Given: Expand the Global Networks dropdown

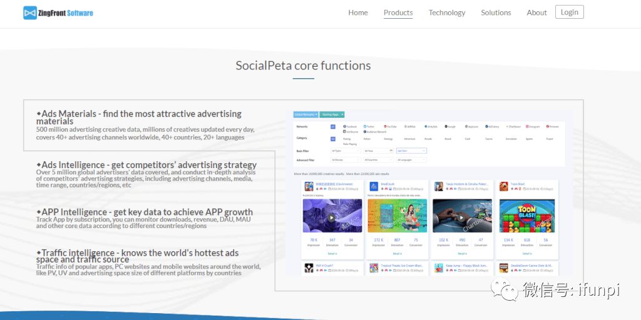Looking at the screenshot, I should [305, 115].
